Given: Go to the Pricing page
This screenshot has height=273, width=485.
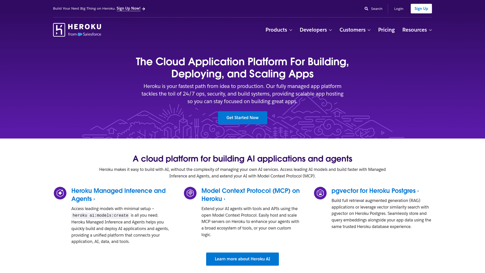Looking at the screenshot, I should 386,30.
